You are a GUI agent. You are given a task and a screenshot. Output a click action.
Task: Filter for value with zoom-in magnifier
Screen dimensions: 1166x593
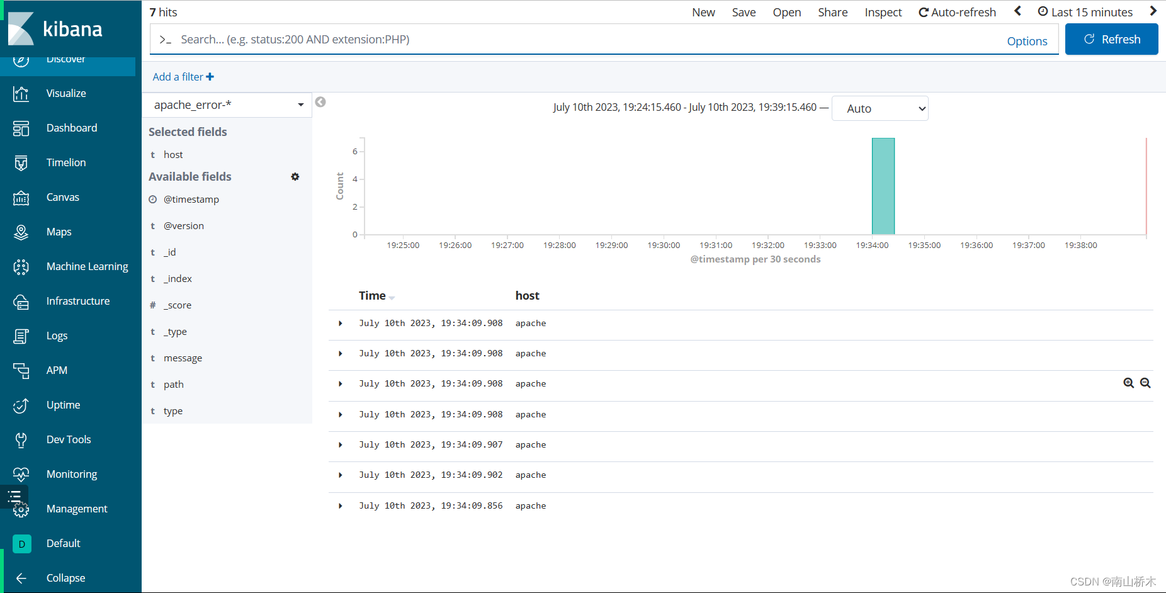[1129, 383]
